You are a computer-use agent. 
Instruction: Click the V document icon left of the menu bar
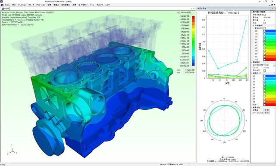tap(2, 5)
